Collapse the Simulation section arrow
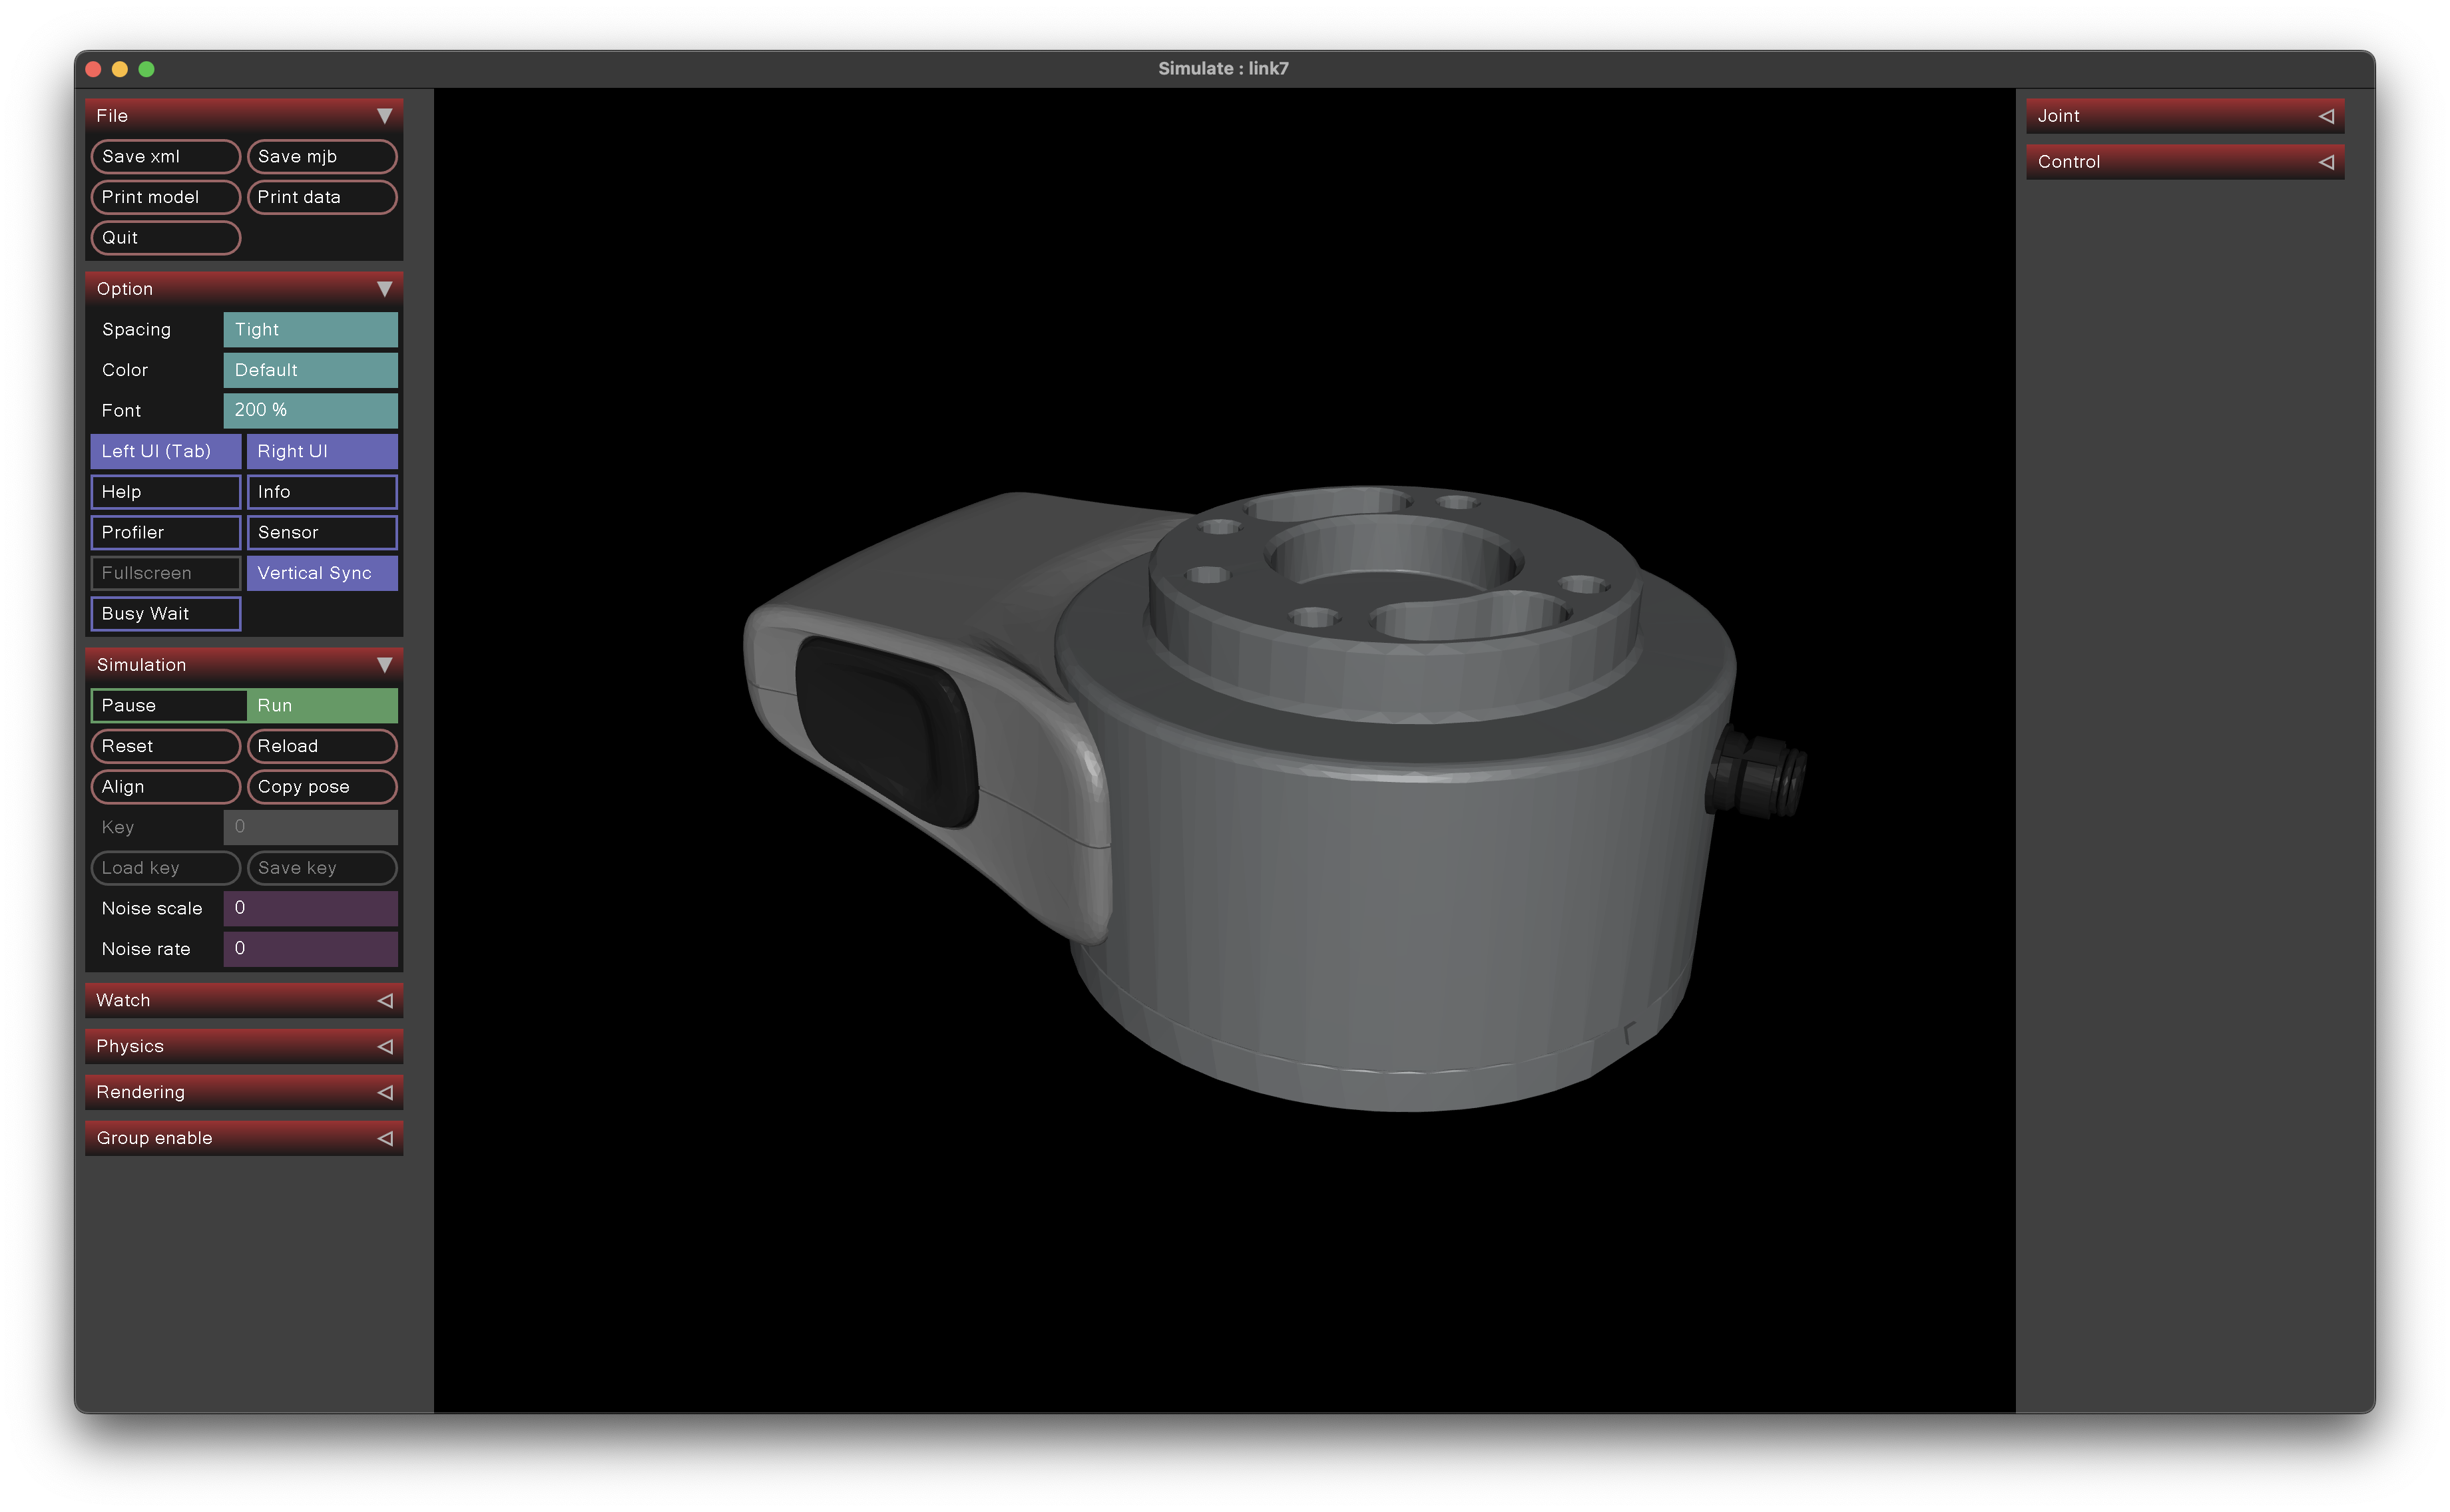Viewport: 2450px width, 1512px height. (384, 665)
